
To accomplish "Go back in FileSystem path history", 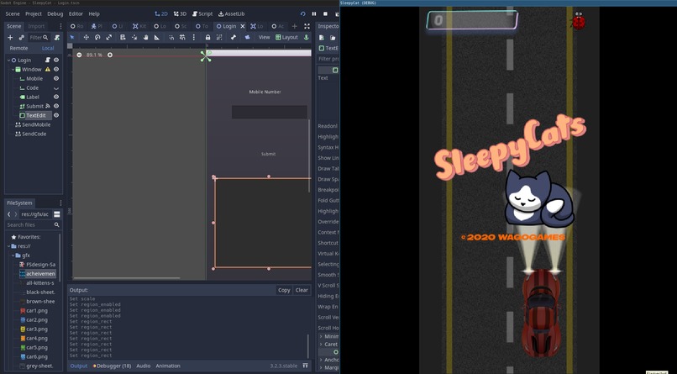I will pos(9,214).
